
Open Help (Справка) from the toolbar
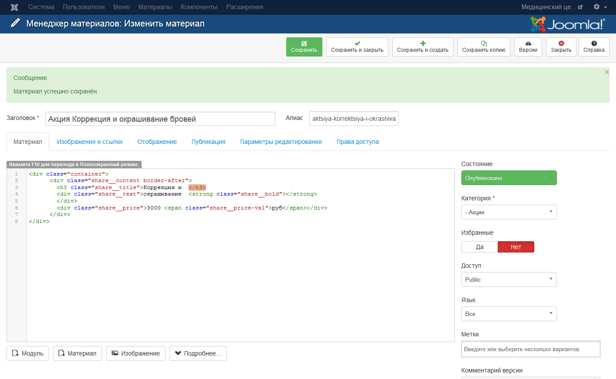593,47
